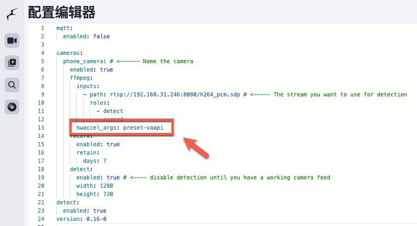Click the height value 720
Screen dimensions: 417x226
click(106, 194)
